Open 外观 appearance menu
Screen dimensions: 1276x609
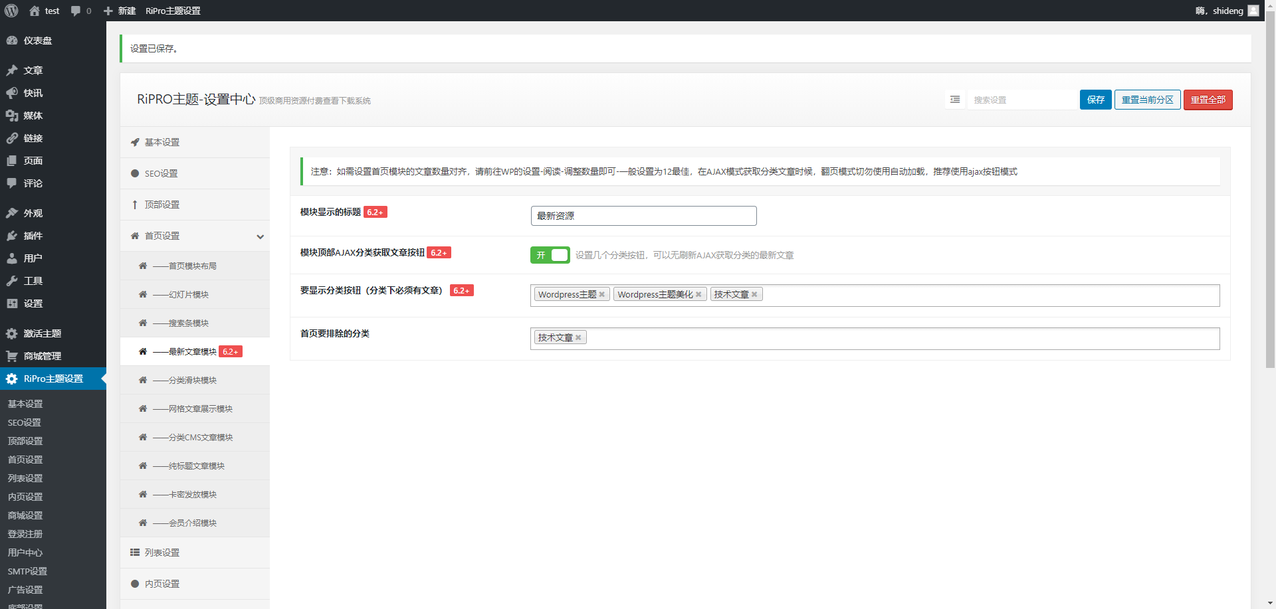53,213
